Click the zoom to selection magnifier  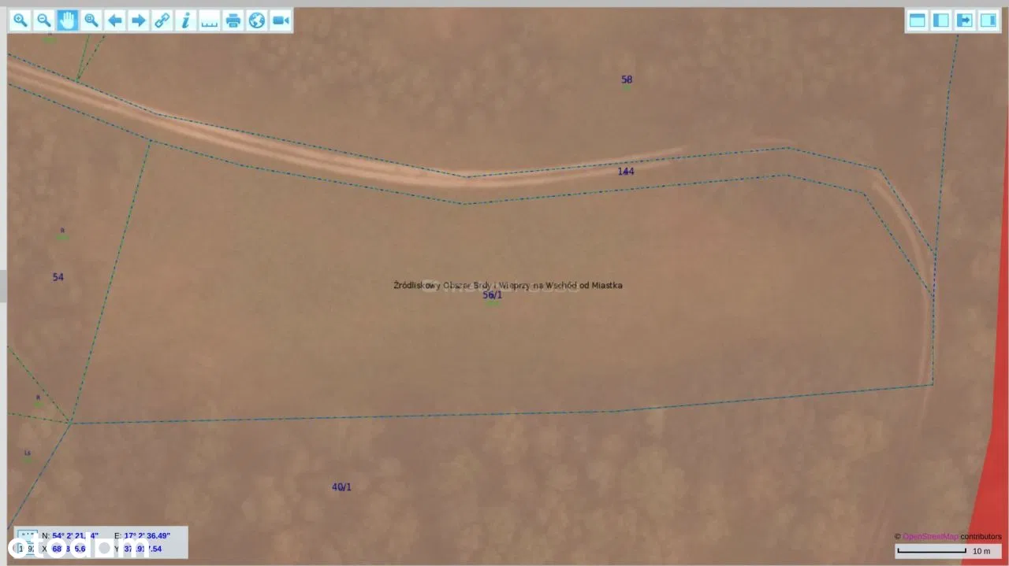tap(91, 20)
